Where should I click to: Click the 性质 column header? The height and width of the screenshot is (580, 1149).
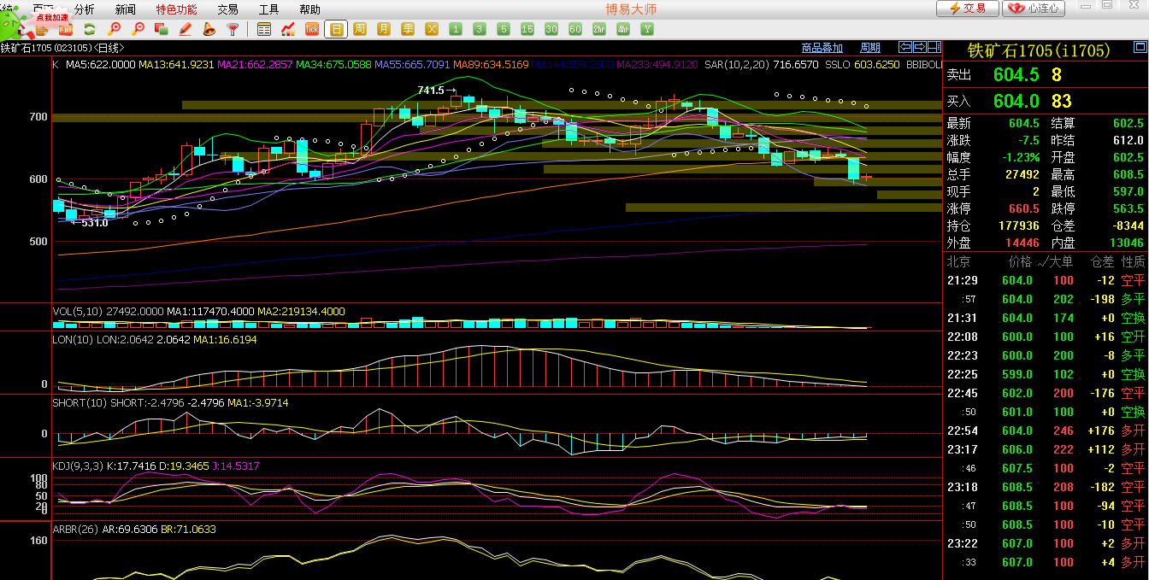click(x=1133, y=261)
